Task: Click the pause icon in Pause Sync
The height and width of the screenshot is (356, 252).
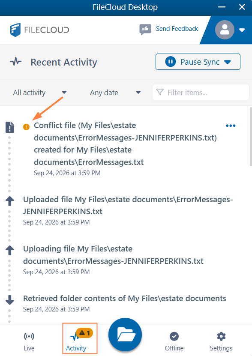Action: pyautogui.click(x=171, y=62)
